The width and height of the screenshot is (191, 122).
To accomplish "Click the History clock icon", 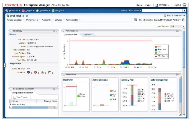I will (53, 11).
